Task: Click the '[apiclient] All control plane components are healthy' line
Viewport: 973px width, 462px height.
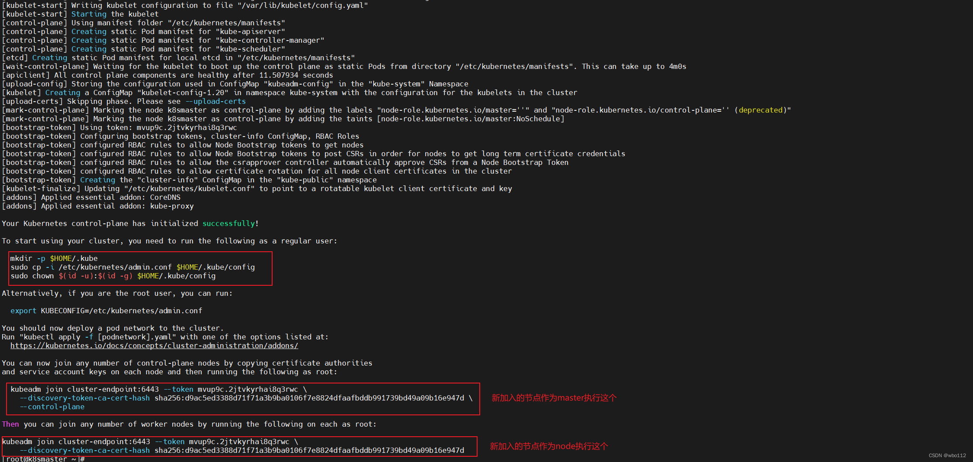Action: (167, 75)
